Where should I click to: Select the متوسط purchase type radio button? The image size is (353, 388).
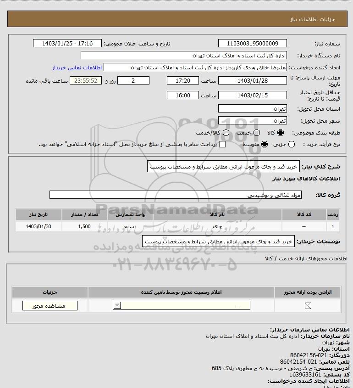(x=265, y=144)
